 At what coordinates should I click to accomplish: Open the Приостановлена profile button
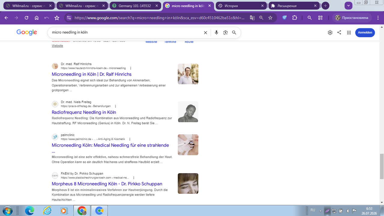point(352,18)
